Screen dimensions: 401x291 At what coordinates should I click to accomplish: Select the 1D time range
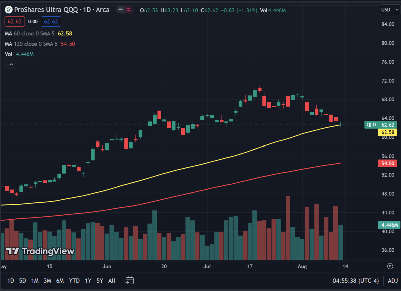pos(11,281)
